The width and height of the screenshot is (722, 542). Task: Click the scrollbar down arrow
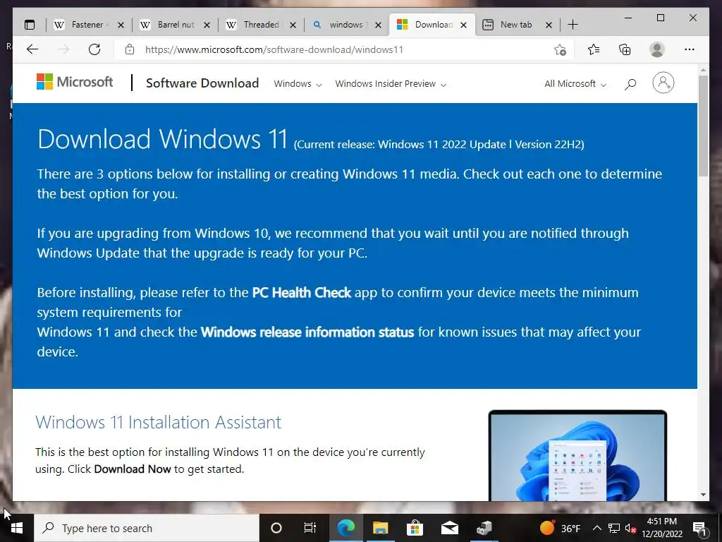coord(703,495)
